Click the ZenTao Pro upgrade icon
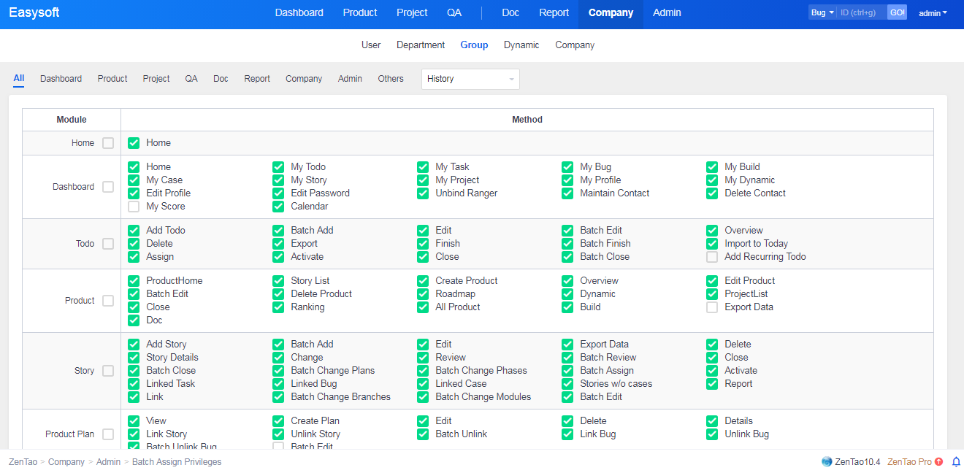964x473 pixels. click(x=938, y=462)
